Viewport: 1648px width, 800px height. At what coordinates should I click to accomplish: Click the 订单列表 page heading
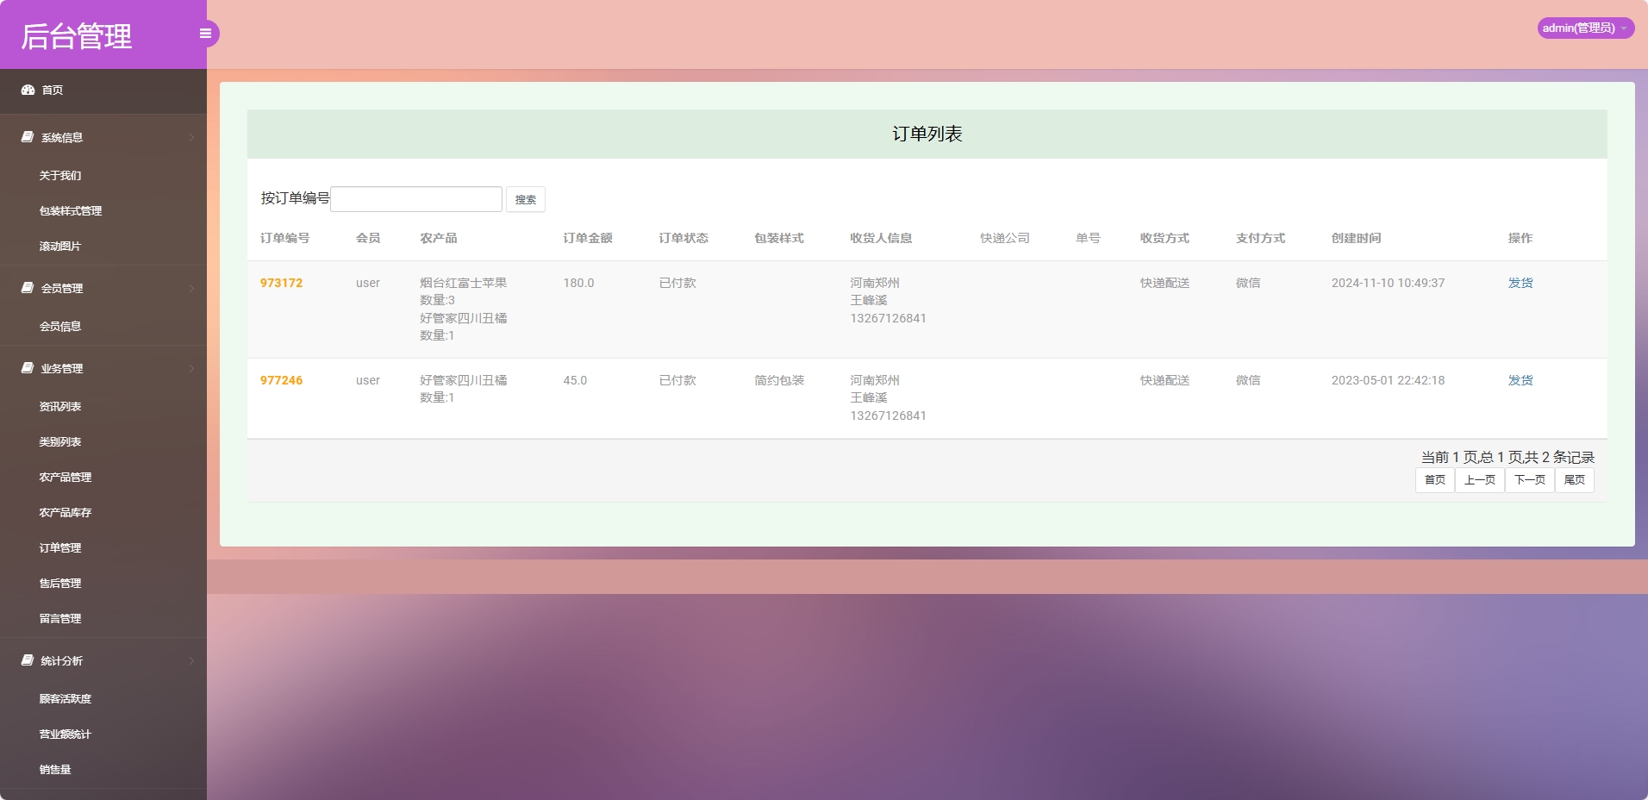pyautogui.click(x=927, y=134)
